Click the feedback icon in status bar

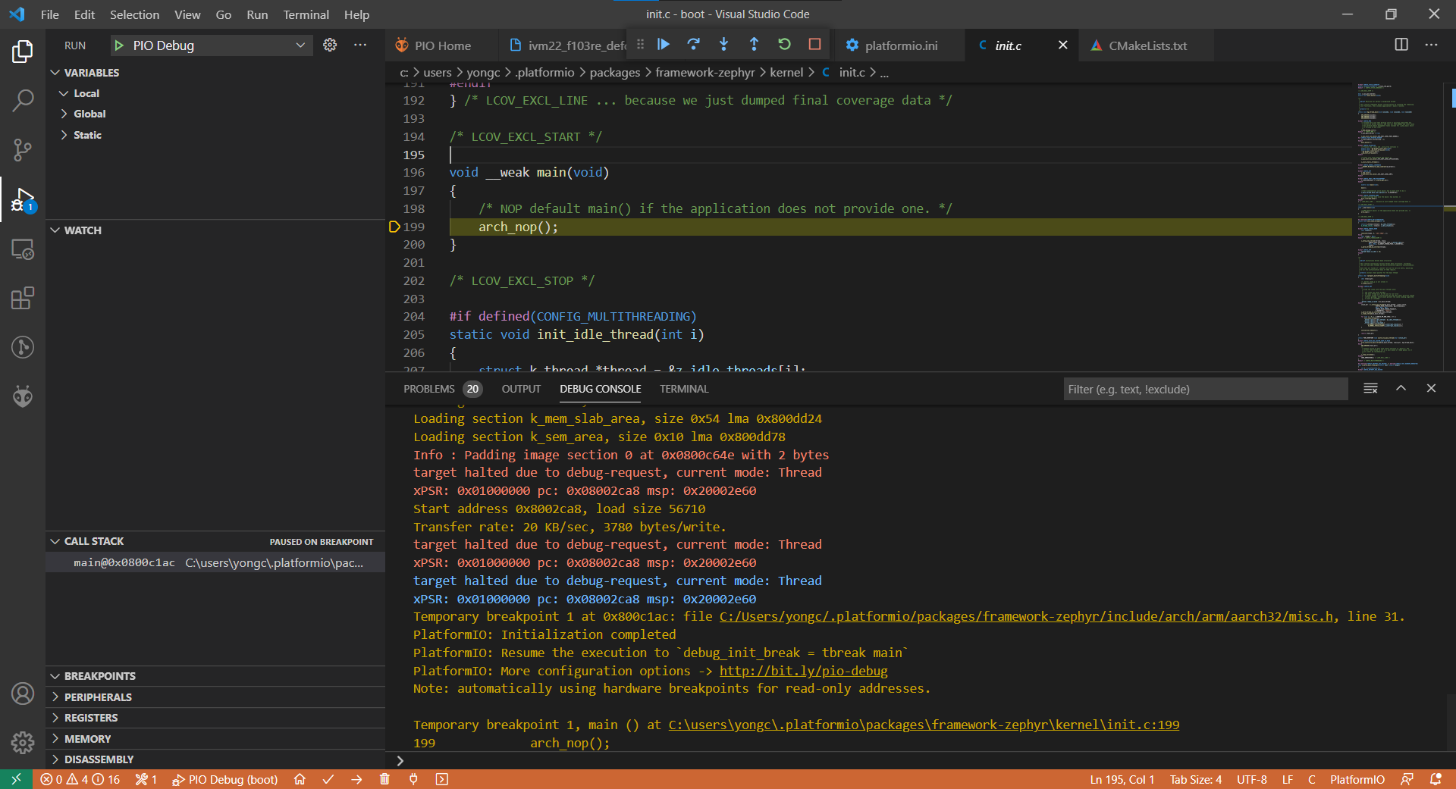pyautogui.click(x=1407, y=779)
